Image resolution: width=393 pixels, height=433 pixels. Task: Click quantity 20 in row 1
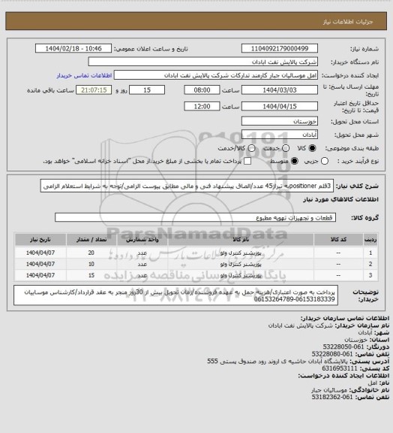(91, 253)
